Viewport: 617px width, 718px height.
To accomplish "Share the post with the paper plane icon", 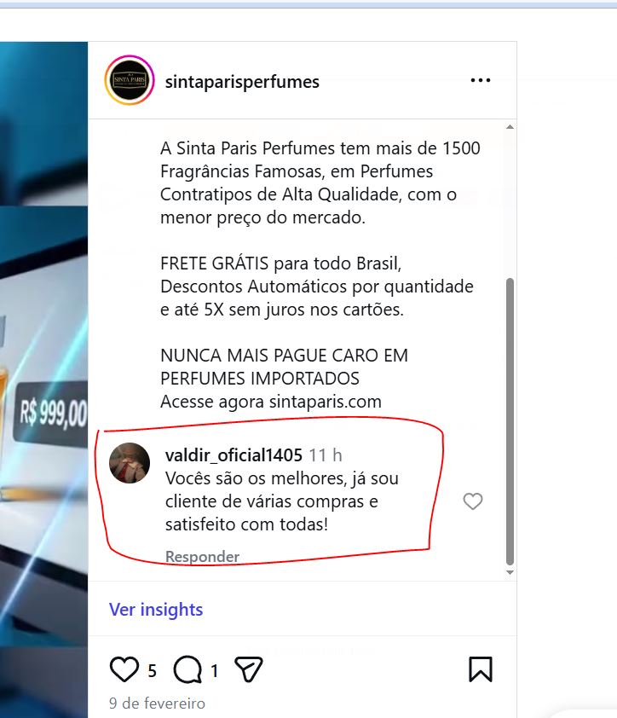I will pos(248,669).
